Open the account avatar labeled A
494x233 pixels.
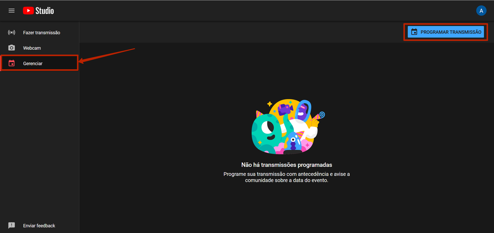coord(481,11)
